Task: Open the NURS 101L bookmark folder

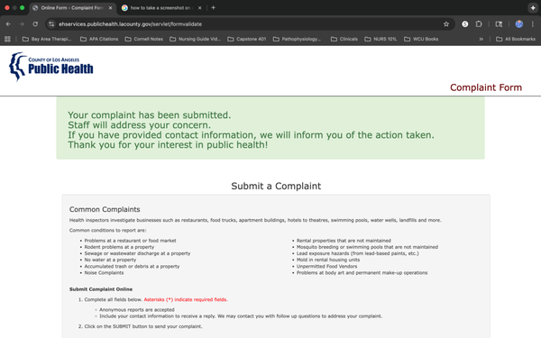Action: (381, 39)
